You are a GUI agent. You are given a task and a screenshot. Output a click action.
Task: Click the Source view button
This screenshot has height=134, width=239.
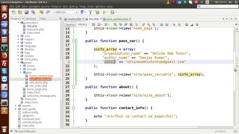coord(70,25)
